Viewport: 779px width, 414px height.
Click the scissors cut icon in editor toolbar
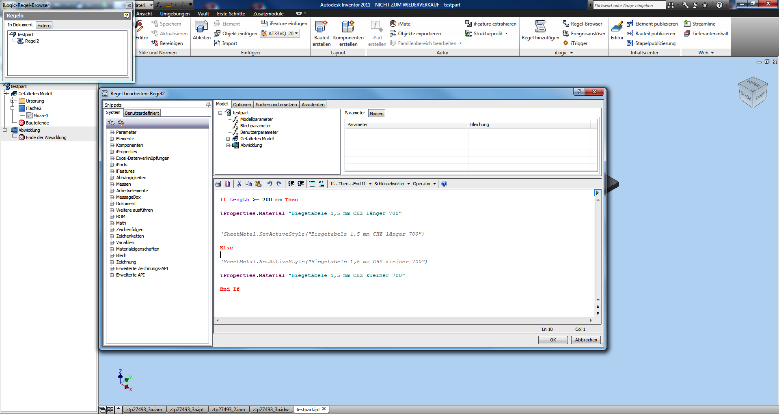coord(239,184)
